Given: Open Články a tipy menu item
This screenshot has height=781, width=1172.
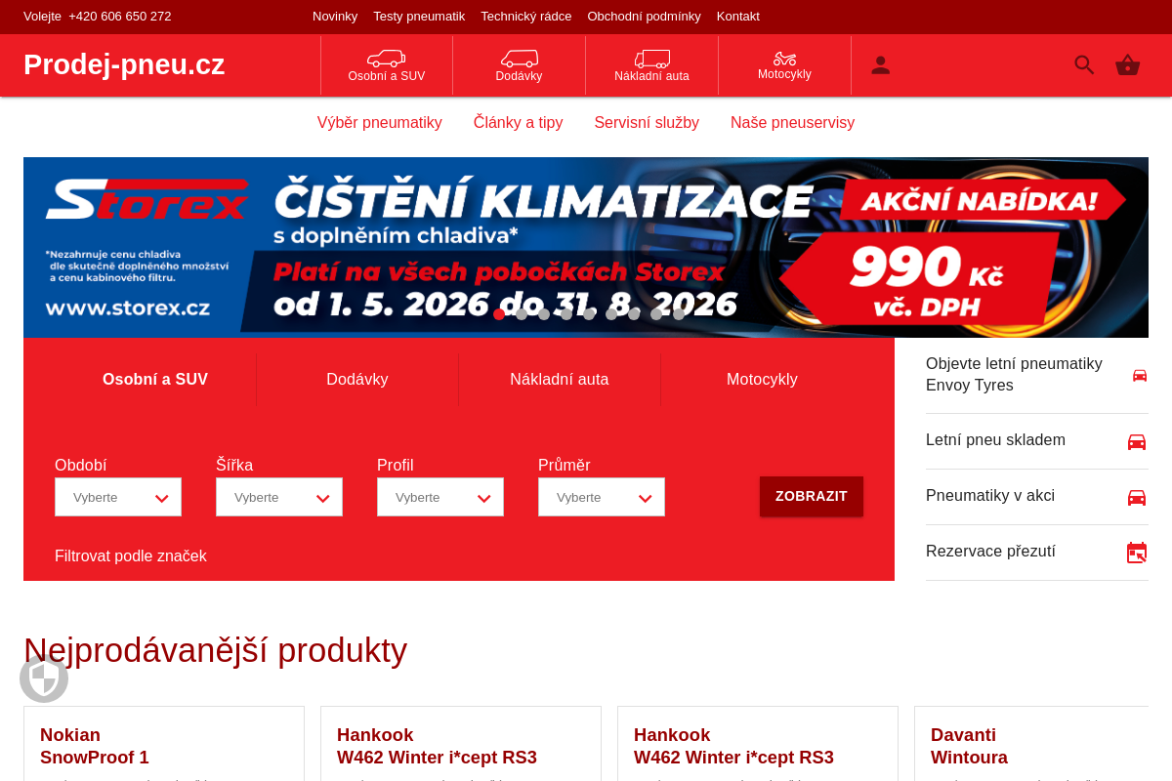Looking at the screenshot, I should click(x=519, y=123).
